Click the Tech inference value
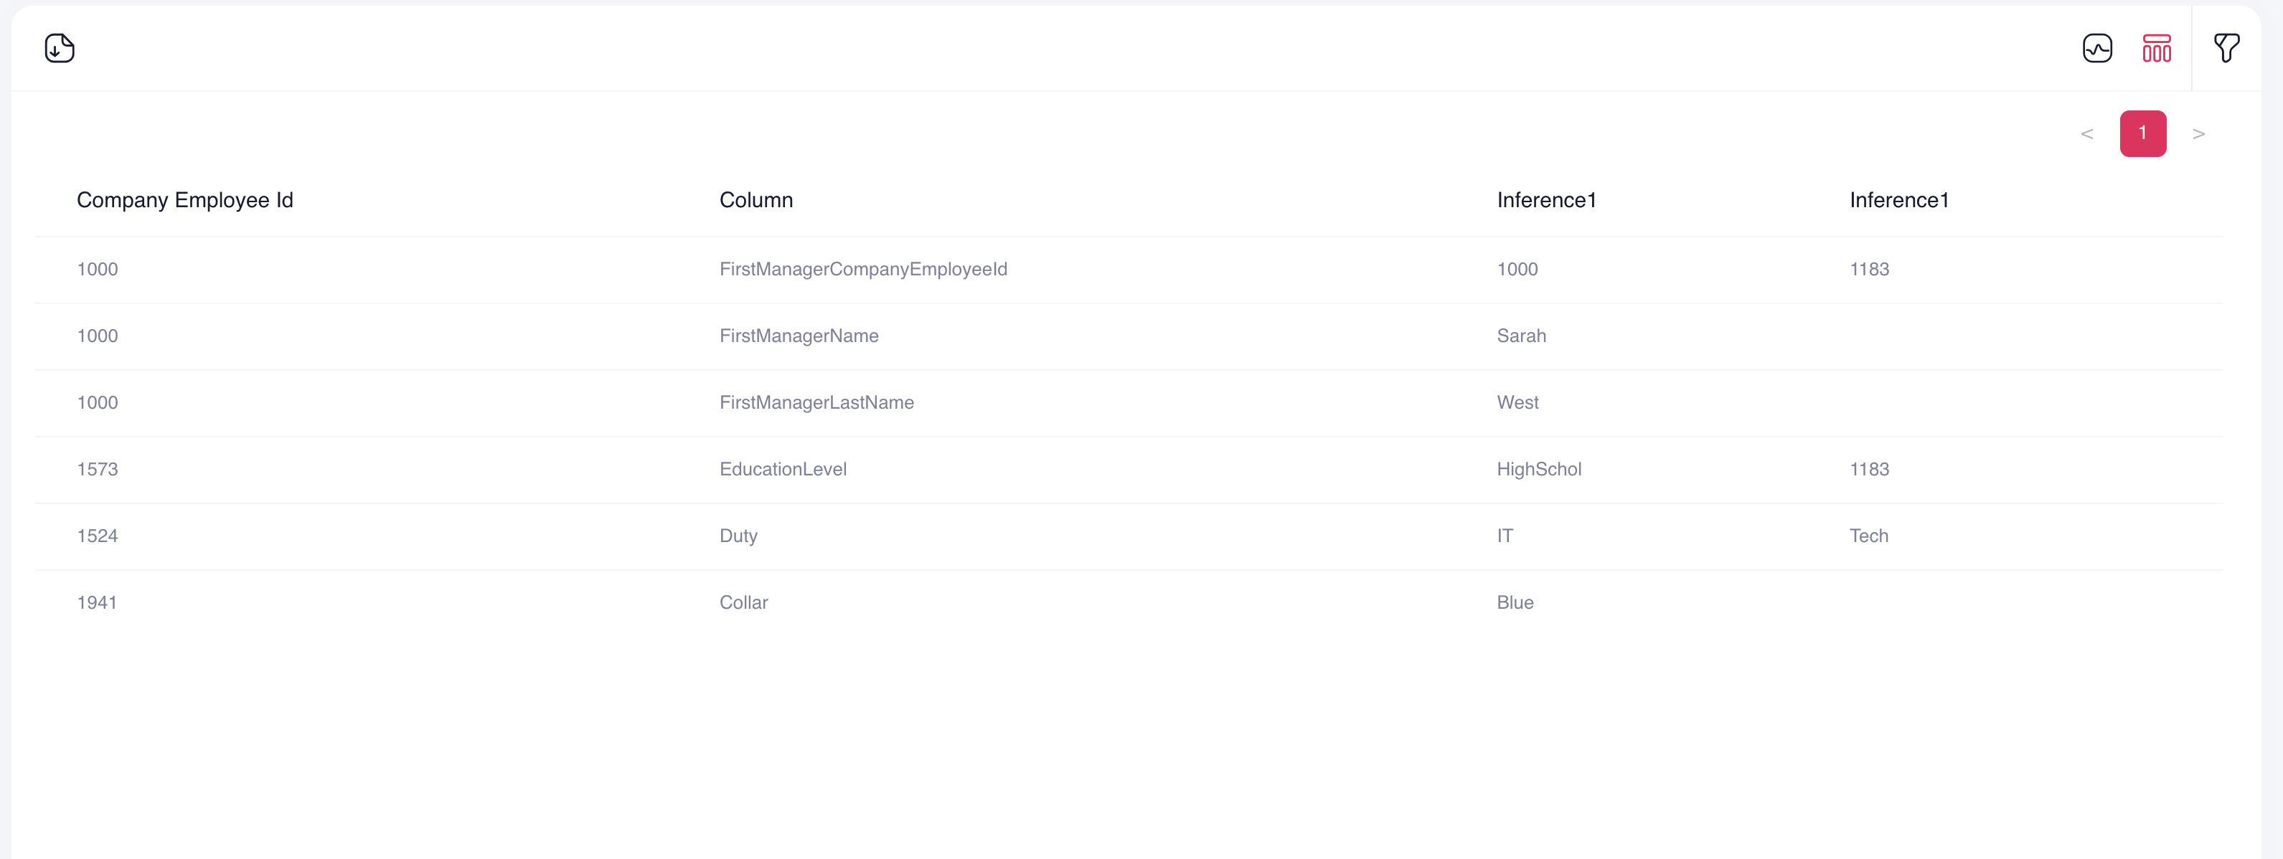 point(1868,536)
